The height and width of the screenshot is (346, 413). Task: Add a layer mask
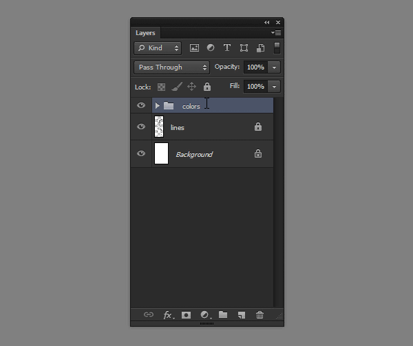pyautogui.click(x=186, y=315)
